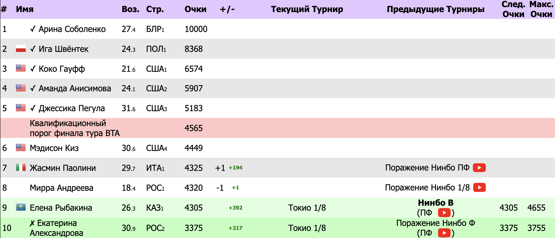
Task: Open Елена Рыбакина player name
Action: (x=61, y=207)
